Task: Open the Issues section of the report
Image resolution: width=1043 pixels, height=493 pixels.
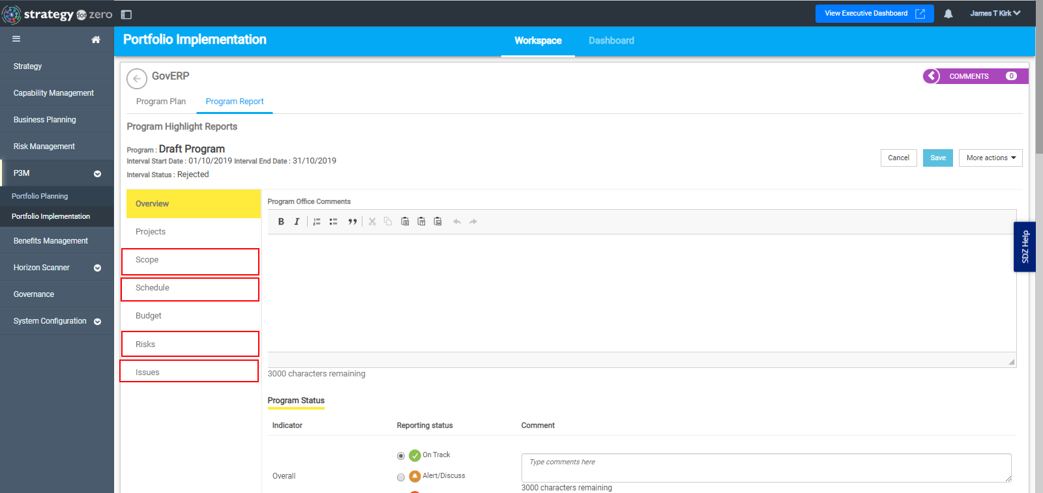Action: (189, 371)
